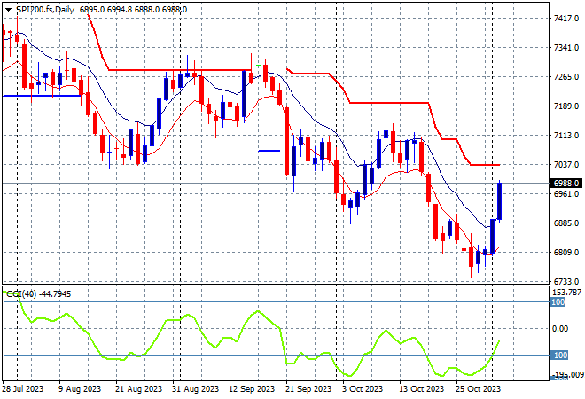Screen dimensions: 585x399
Task: Select the 12 Sep 2023 date label
Action: pyautogui.click(x=252, y=389)
